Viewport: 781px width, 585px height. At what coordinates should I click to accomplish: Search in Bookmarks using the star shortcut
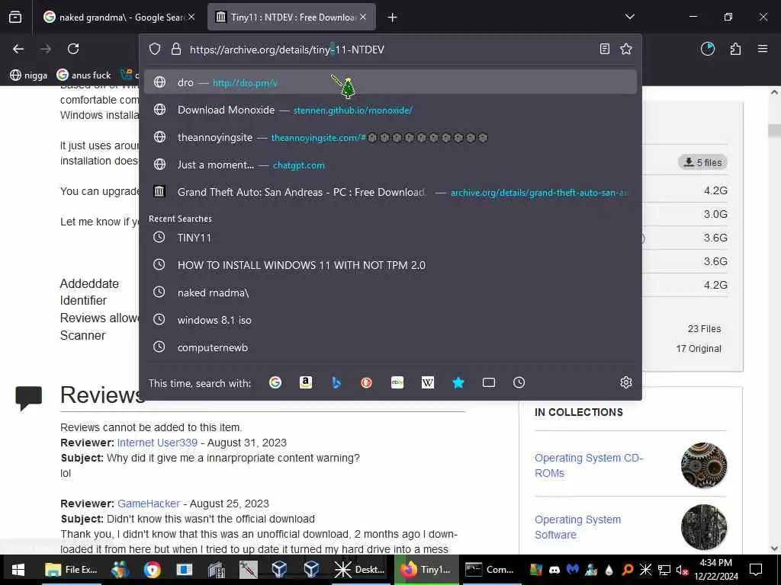[x=458, y=382]
